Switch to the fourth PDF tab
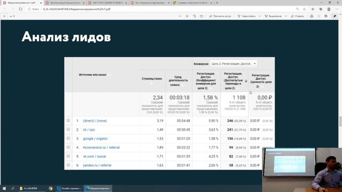342x192 pixels. click(150, 3)
